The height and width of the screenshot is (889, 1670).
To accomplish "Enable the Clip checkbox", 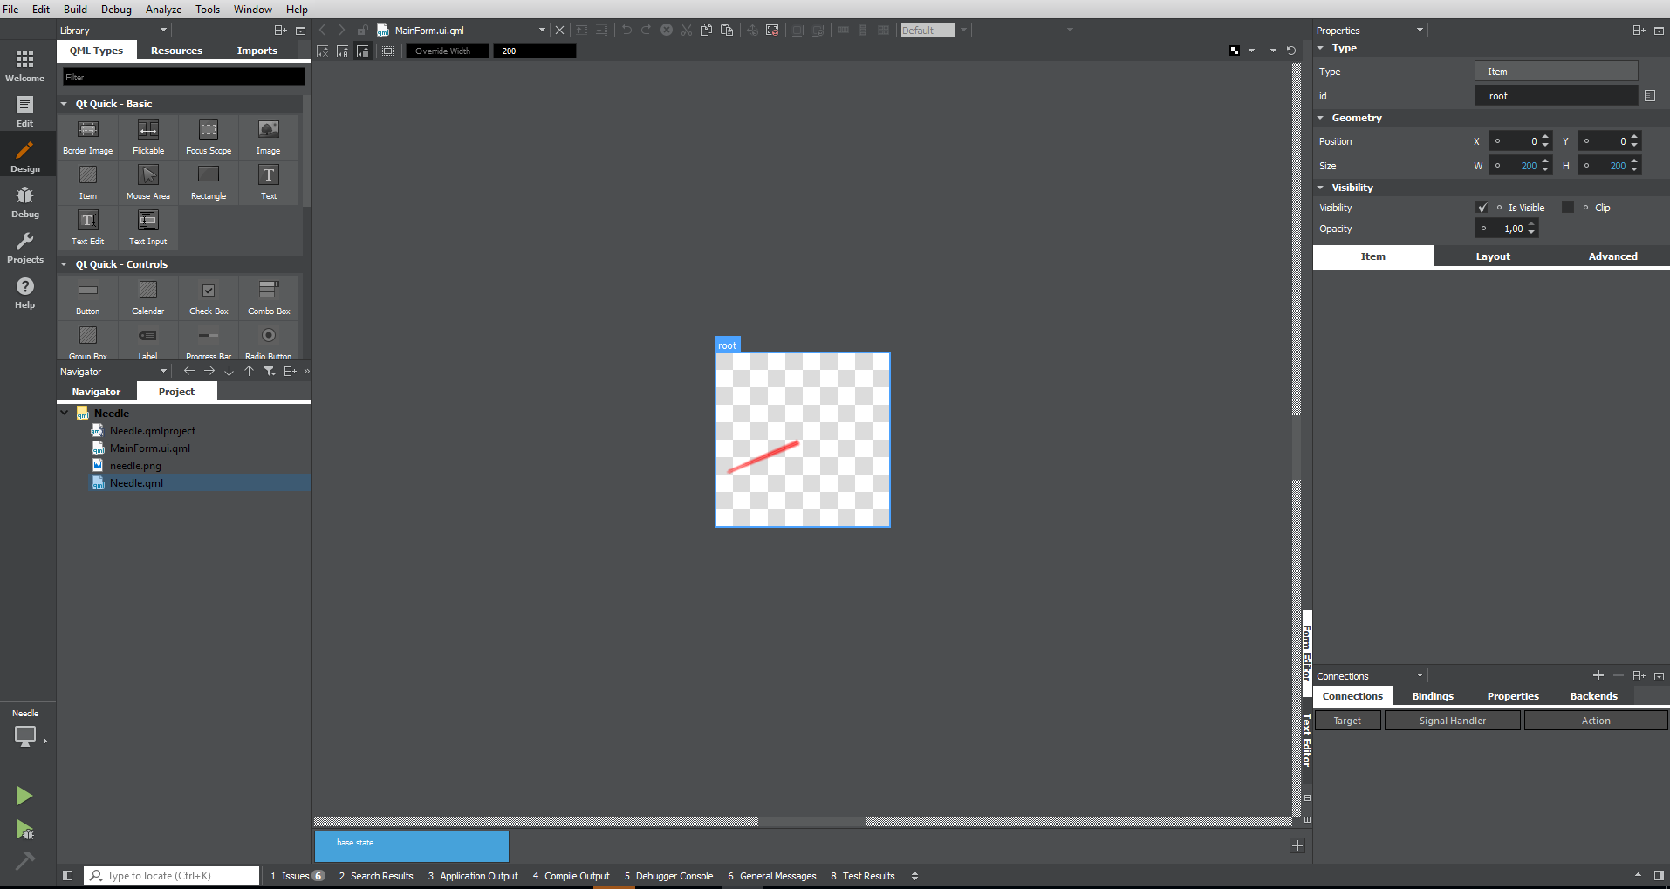I will (1568, 208).
